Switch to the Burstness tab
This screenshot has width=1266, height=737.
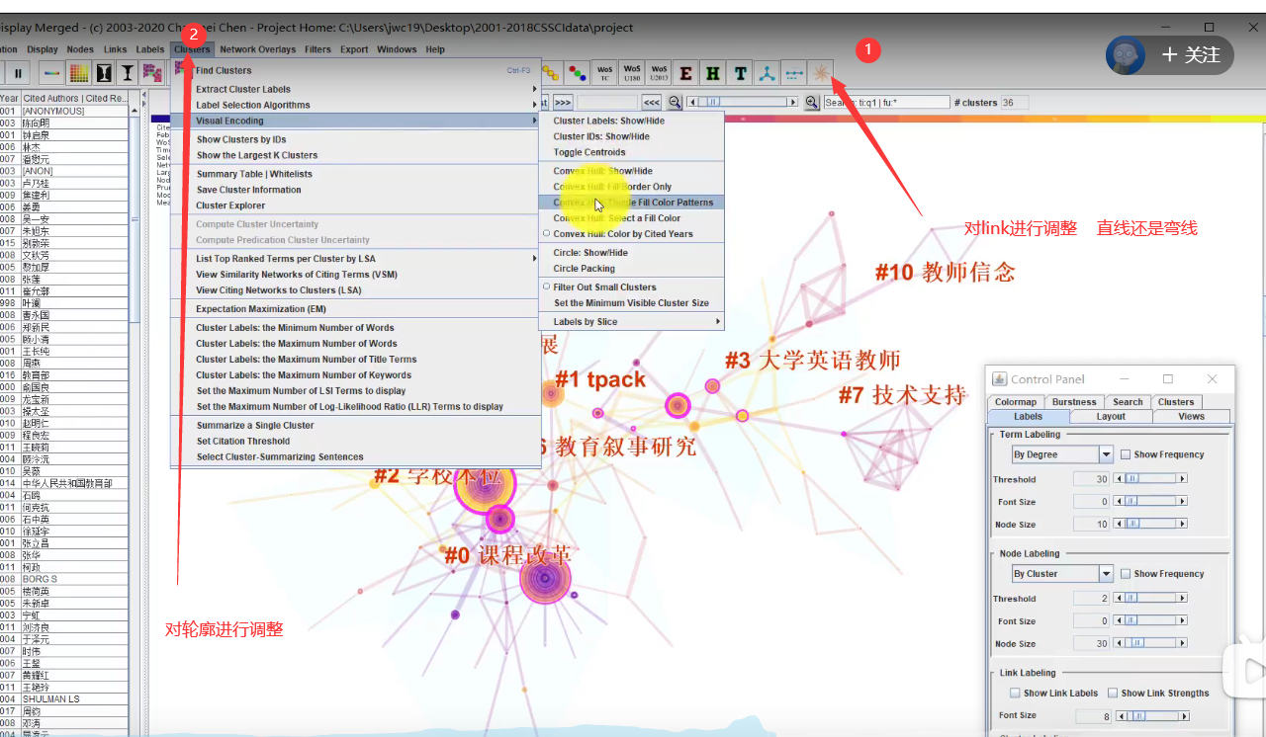pyautogui.click(x=1074, y=402)
